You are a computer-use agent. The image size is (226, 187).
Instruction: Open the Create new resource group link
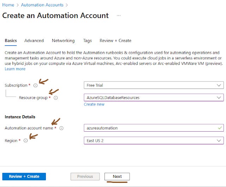pyautogui.click(x=94, y=104)
